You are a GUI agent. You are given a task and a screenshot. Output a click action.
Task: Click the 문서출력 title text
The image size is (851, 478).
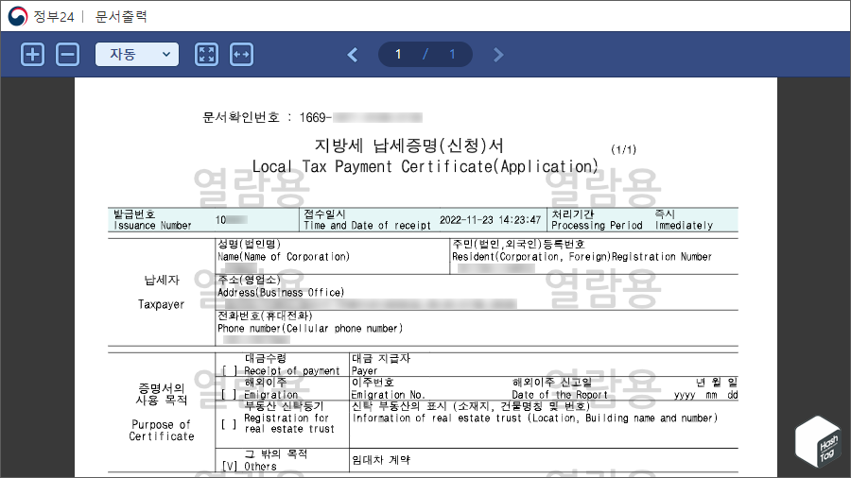click(x=121, y=17)
